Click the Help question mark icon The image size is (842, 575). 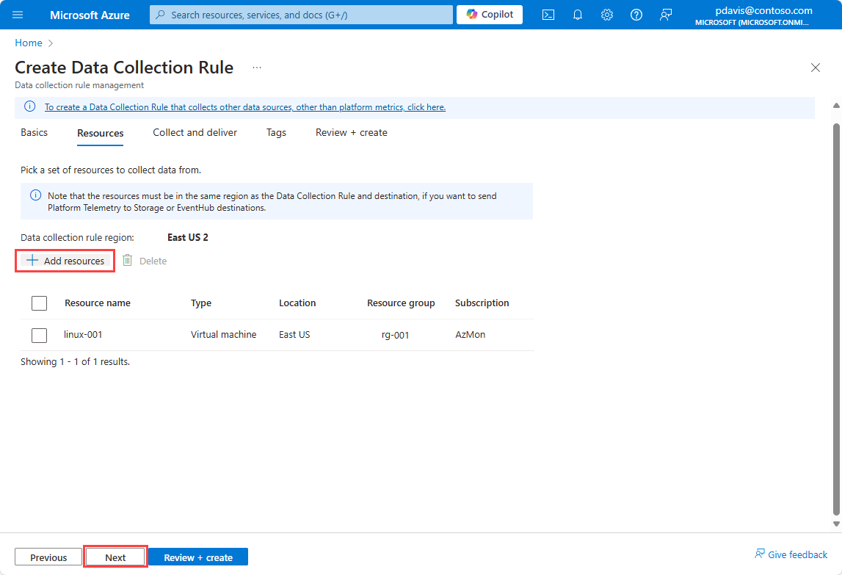[x=636, y=15]
